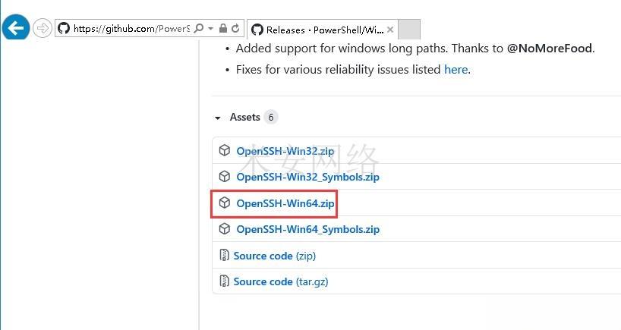Select the Releases · PowerShell tab
Viewport: 621px width, 330px height.
click(x=323, y=30)
